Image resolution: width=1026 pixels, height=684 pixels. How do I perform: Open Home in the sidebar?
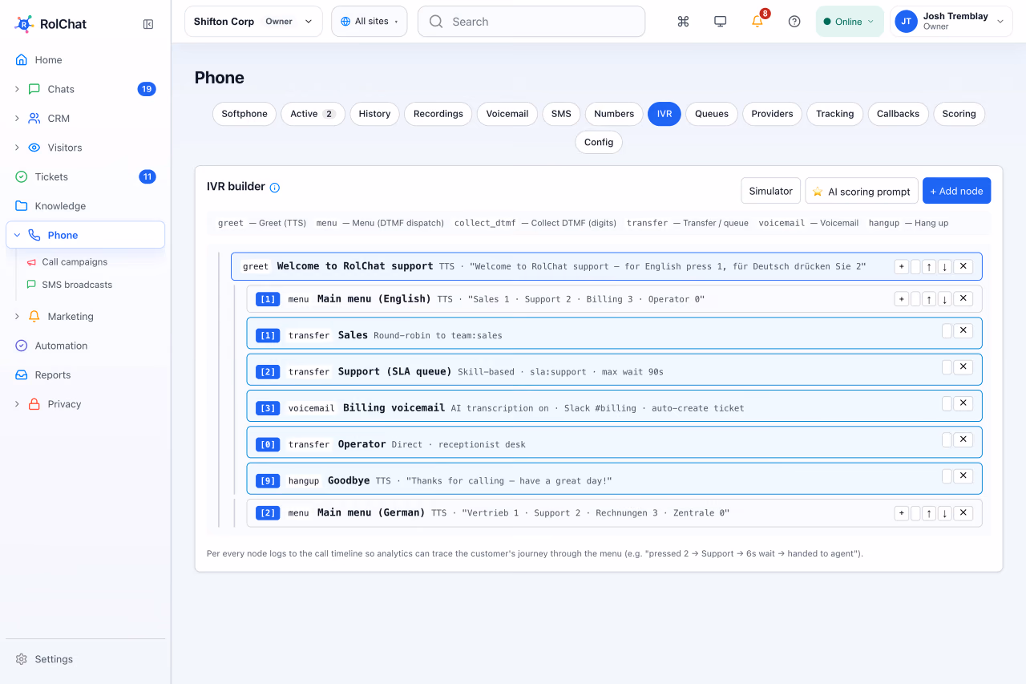(85, 60)
